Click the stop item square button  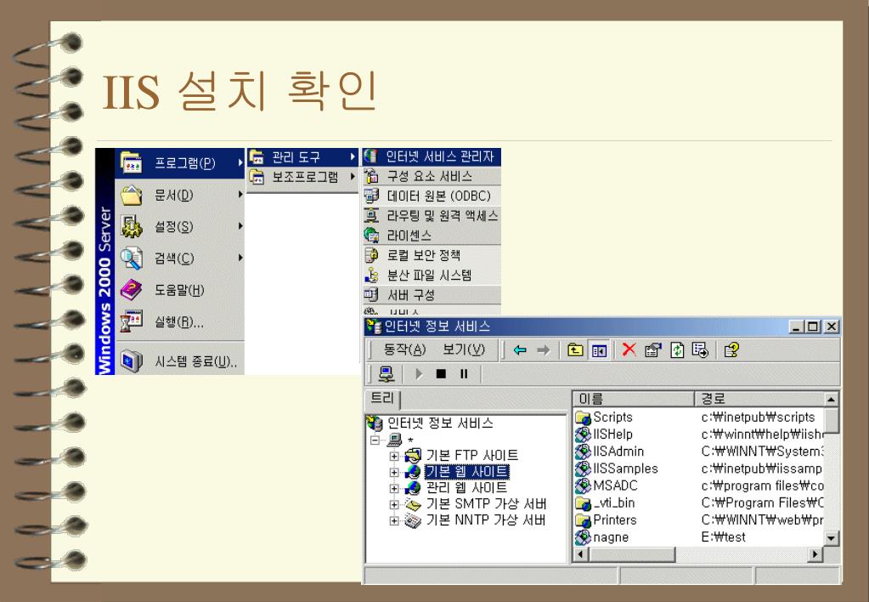point(441,374)
